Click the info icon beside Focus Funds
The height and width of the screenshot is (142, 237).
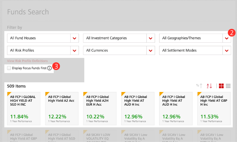(x=49, y=68)
